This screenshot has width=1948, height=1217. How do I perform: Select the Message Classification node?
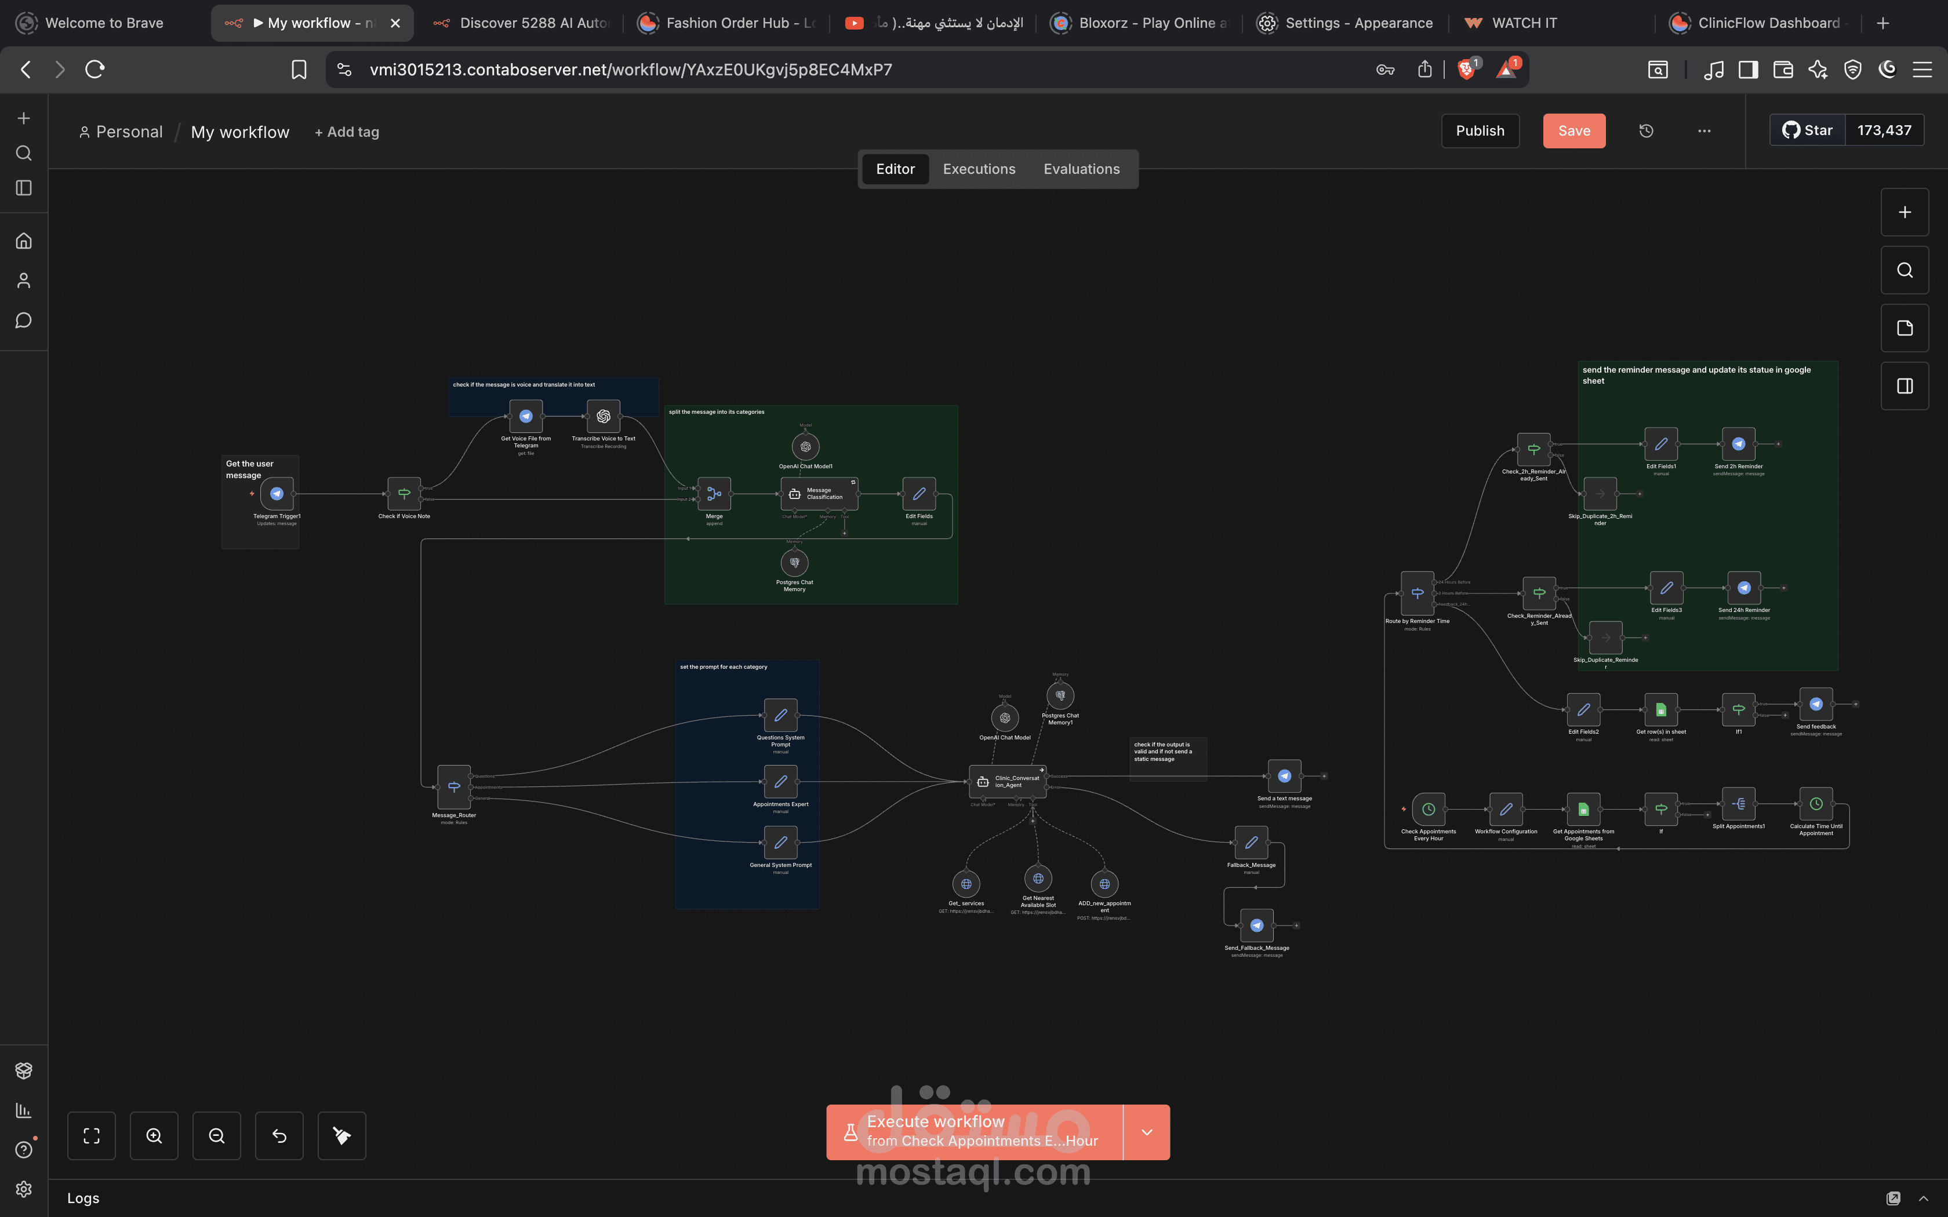point(819,493)
